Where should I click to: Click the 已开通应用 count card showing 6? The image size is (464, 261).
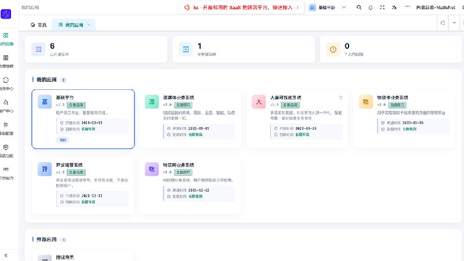pos(96,49)
